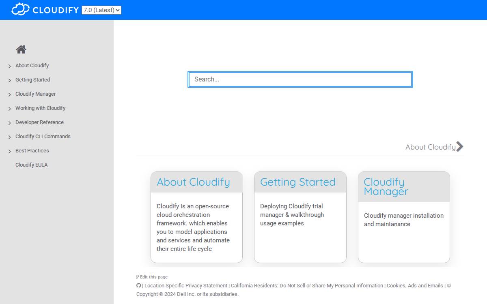487x304 pixels.
Task: Expand the About Cloudify sidebar chevron
Action: tap(10, 66)
